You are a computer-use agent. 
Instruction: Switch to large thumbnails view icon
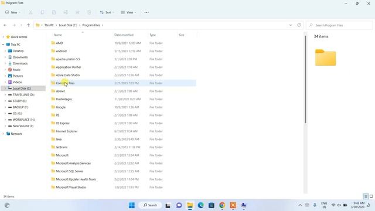(371, 196)
